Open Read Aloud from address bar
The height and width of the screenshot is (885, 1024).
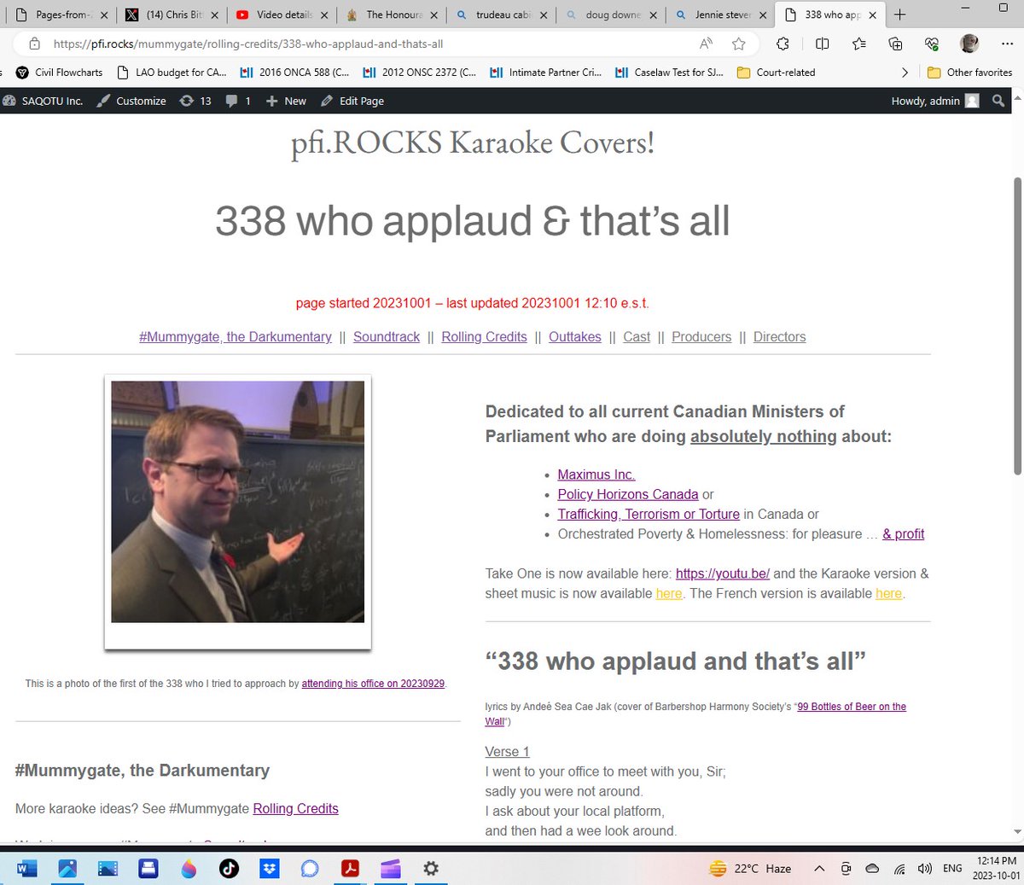(706, 44)
